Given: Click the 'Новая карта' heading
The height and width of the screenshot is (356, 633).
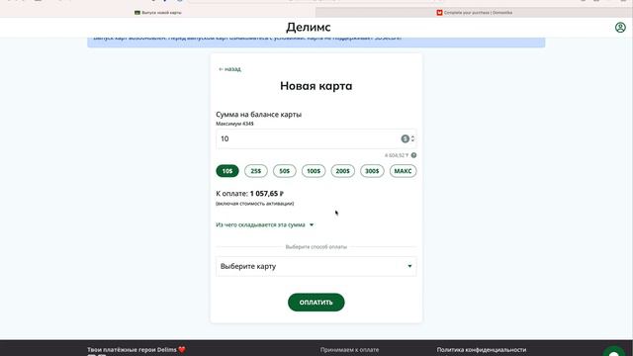Looking at the screenshot, I should click(316, 86).
